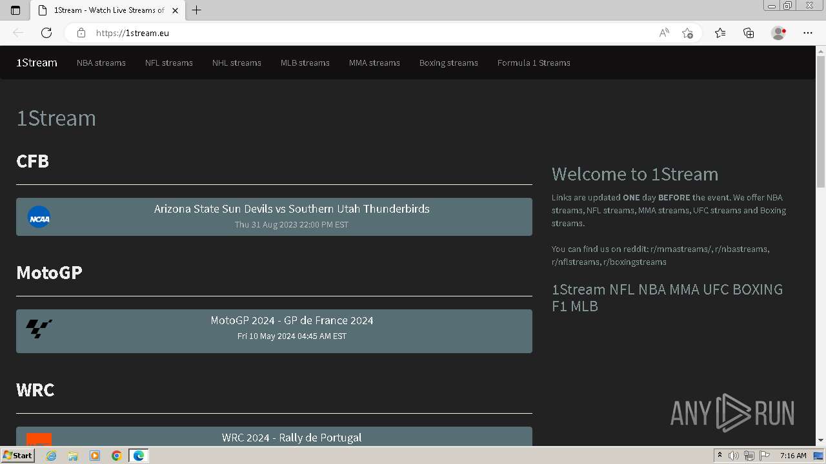Go back with the browser back arrow
826x464 pixels.
click(18, 33)
